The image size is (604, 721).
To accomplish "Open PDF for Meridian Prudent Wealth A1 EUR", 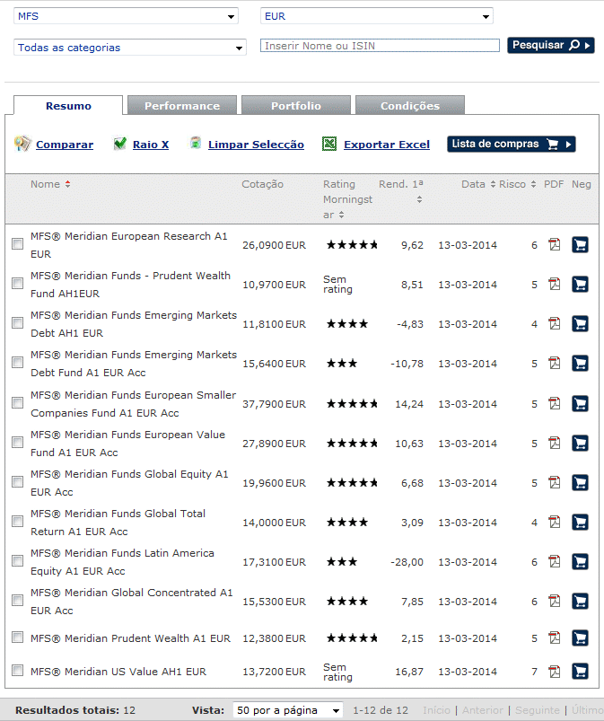I will [x=555, y=638].
